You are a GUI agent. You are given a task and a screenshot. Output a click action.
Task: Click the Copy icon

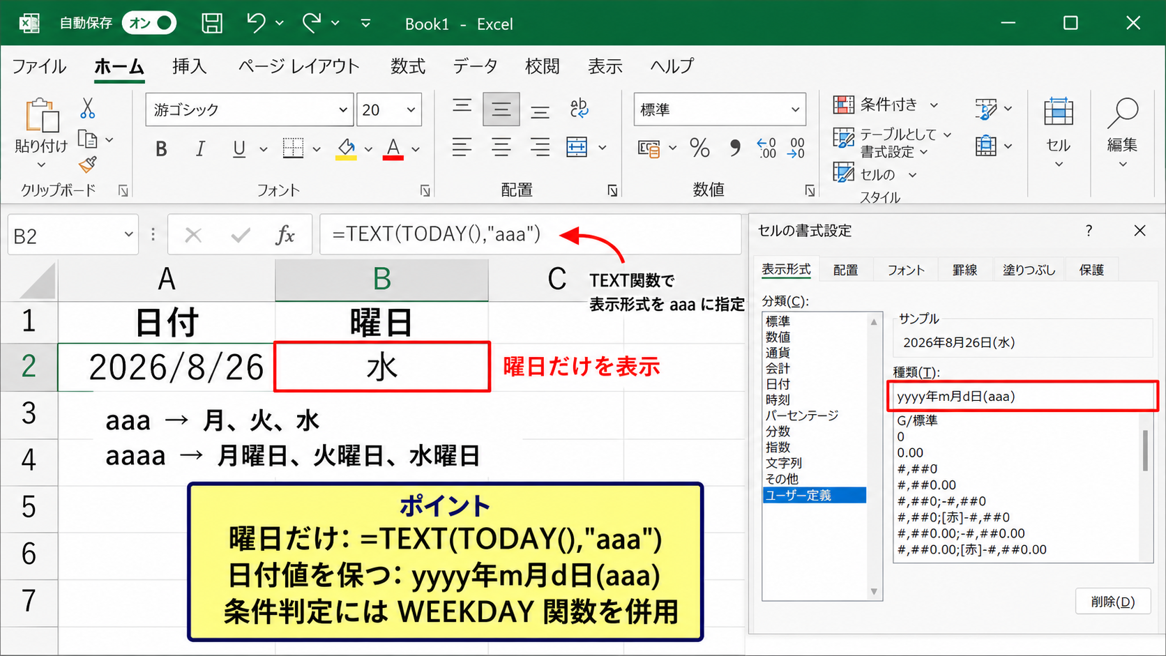[x=87, y=139]
